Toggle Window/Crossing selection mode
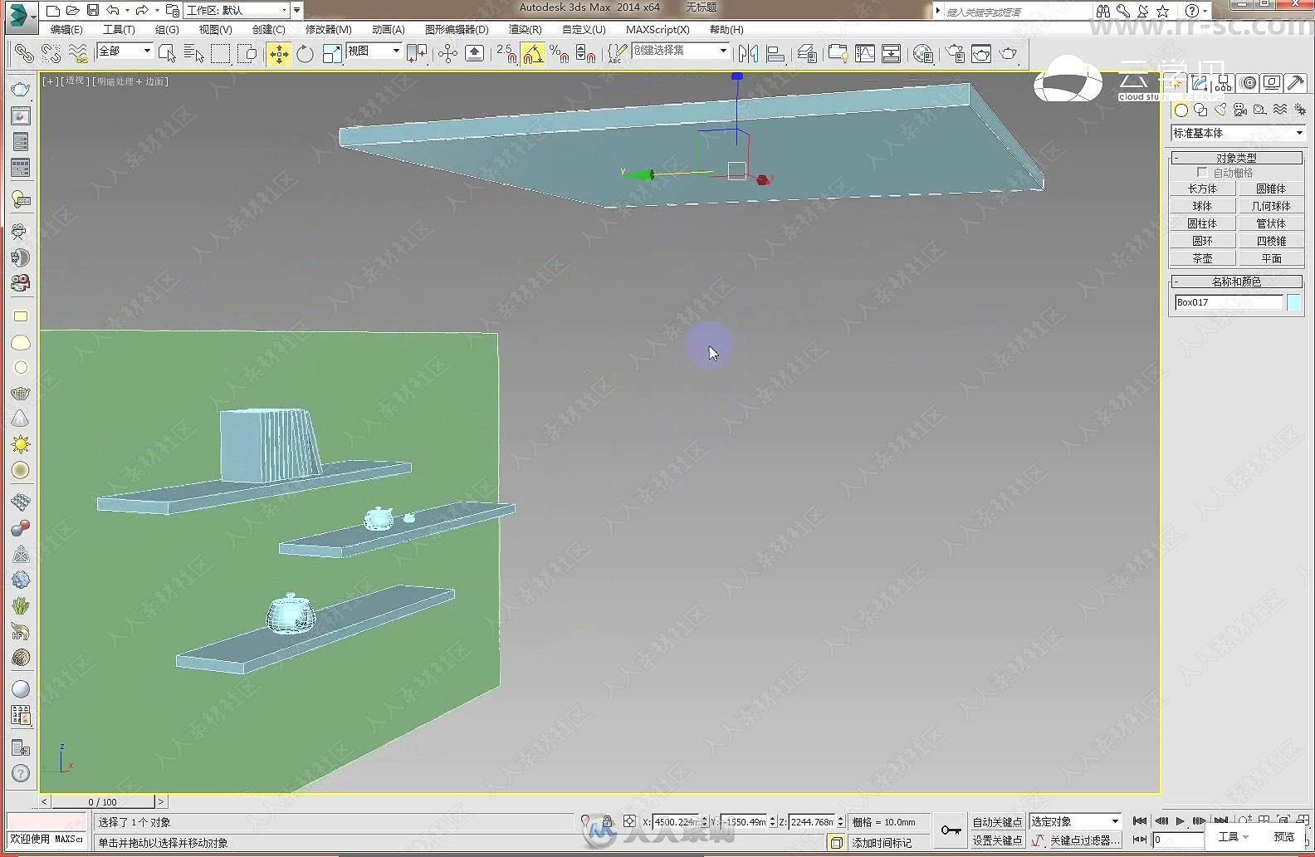This screenshot has width=1315, height=857. tap(247, 54)
